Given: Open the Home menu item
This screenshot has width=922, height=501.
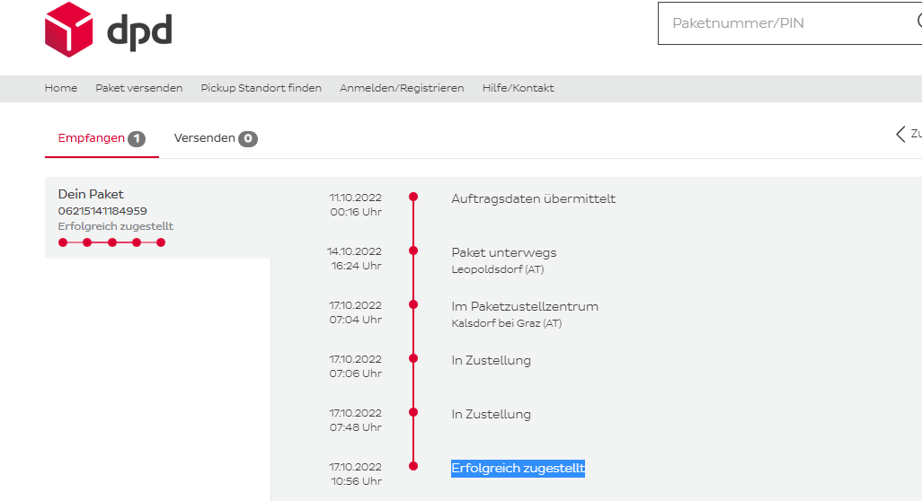Looking at the screenshot, I should click(x=61, y=88).
